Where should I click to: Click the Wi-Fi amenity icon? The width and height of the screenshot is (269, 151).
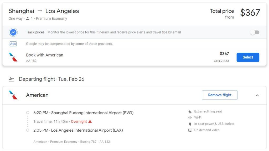pyautogui.click(x=190, y=118)
